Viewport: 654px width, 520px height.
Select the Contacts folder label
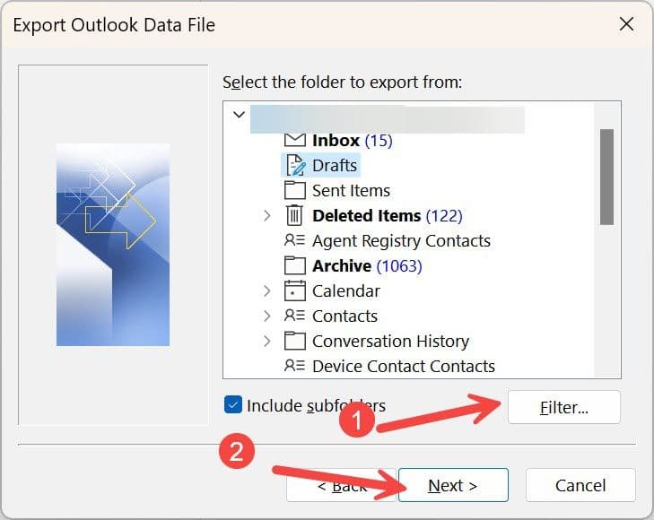coord(344,316)
